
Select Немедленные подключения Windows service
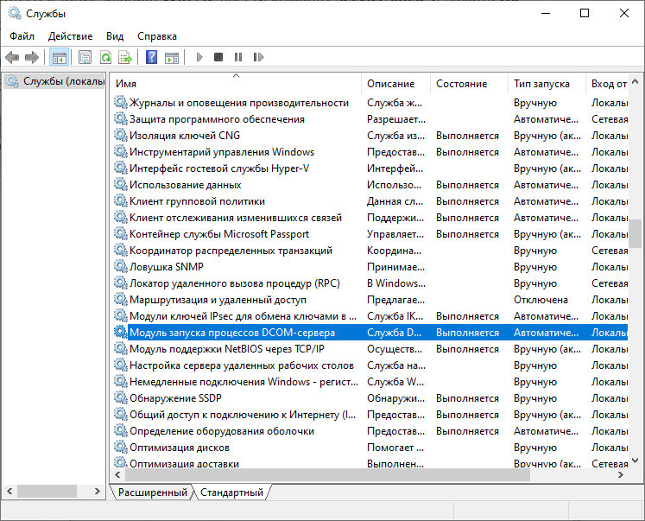[370, 382]
